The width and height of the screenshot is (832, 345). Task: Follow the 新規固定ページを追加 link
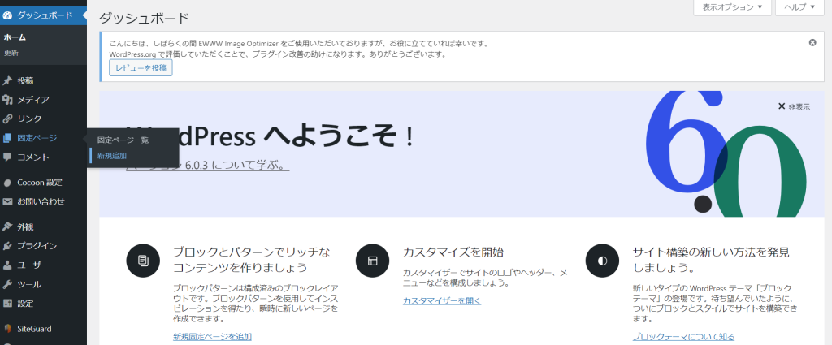212,336
